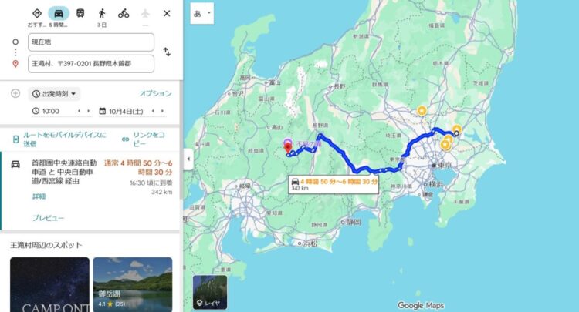Open the route プレビュー preview

coord(48,218)
